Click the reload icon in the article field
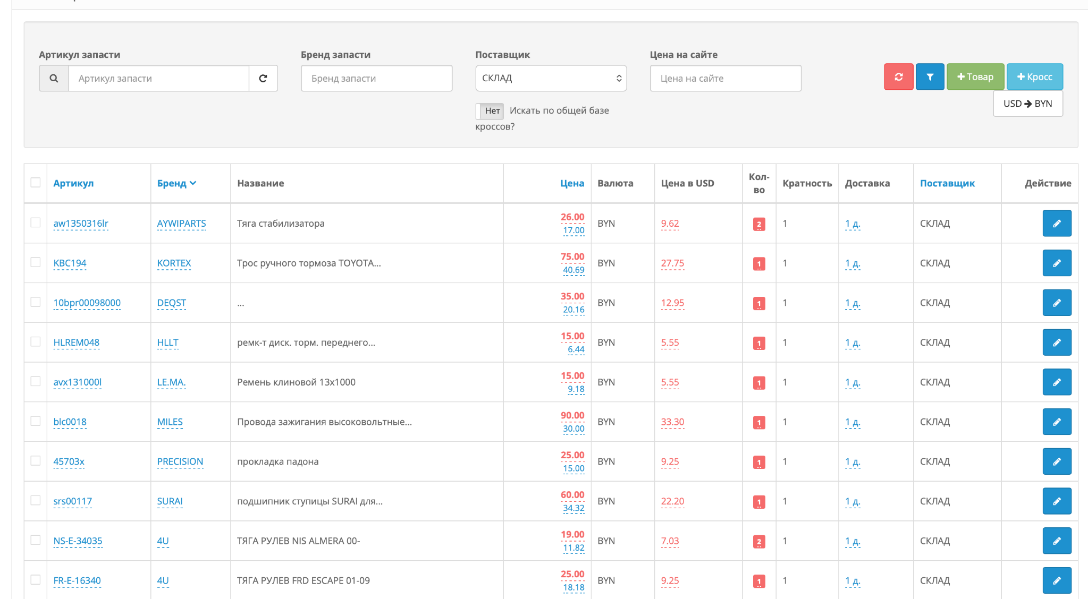Image resolution: width=1088 pixels, height=599 pixels. pos(263,78)
